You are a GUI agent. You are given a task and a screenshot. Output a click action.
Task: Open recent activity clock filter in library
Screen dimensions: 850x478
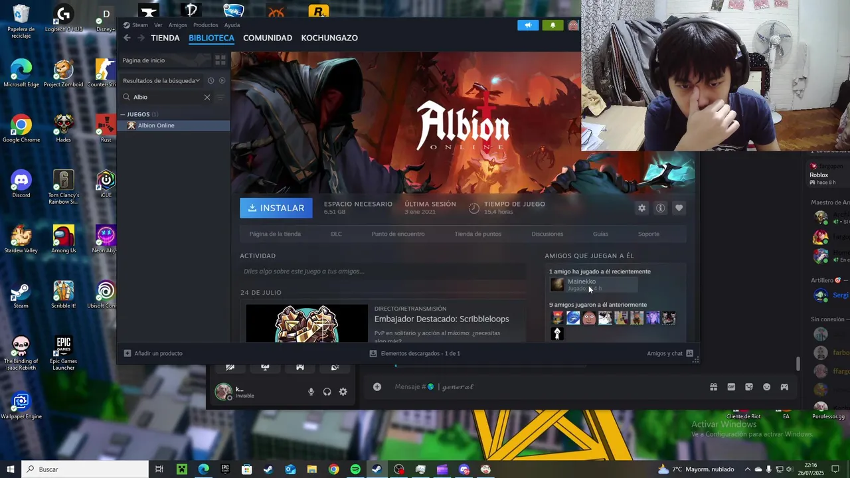[211, 80]
